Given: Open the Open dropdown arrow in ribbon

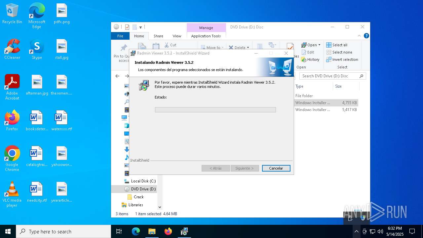Looking at the screenshot, I should point(319,45).
